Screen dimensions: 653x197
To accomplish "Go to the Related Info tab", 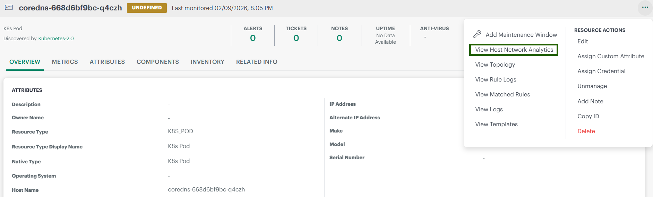I will click(257, 62).
